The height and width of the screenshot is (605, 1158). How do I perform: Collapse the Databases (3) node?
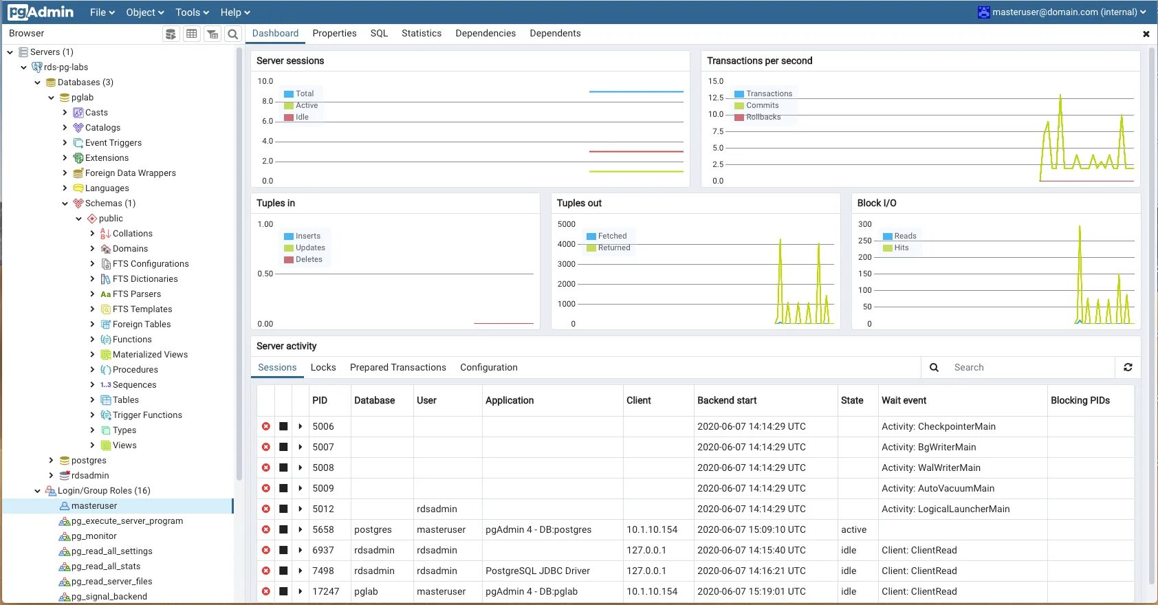[38, 82]
